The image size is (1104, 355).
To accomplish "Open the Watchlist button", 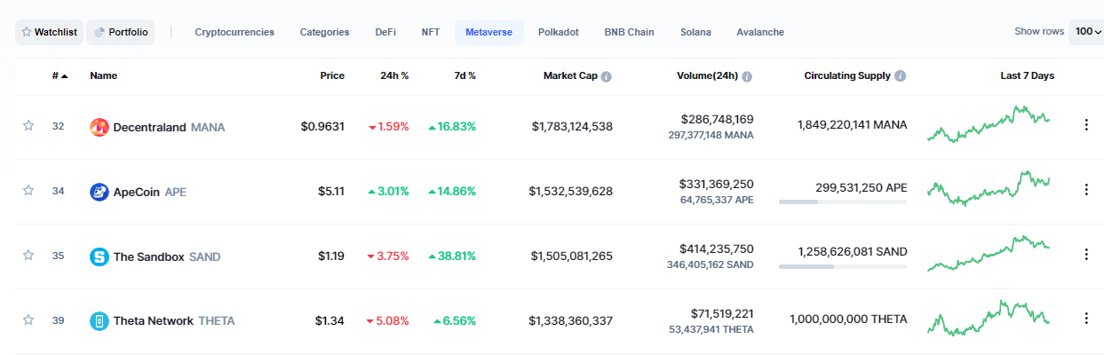I will [x=49, y=32].
